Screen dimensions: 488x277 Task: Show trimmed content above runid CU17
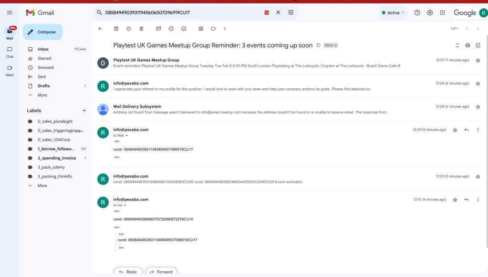pos(117,141)
